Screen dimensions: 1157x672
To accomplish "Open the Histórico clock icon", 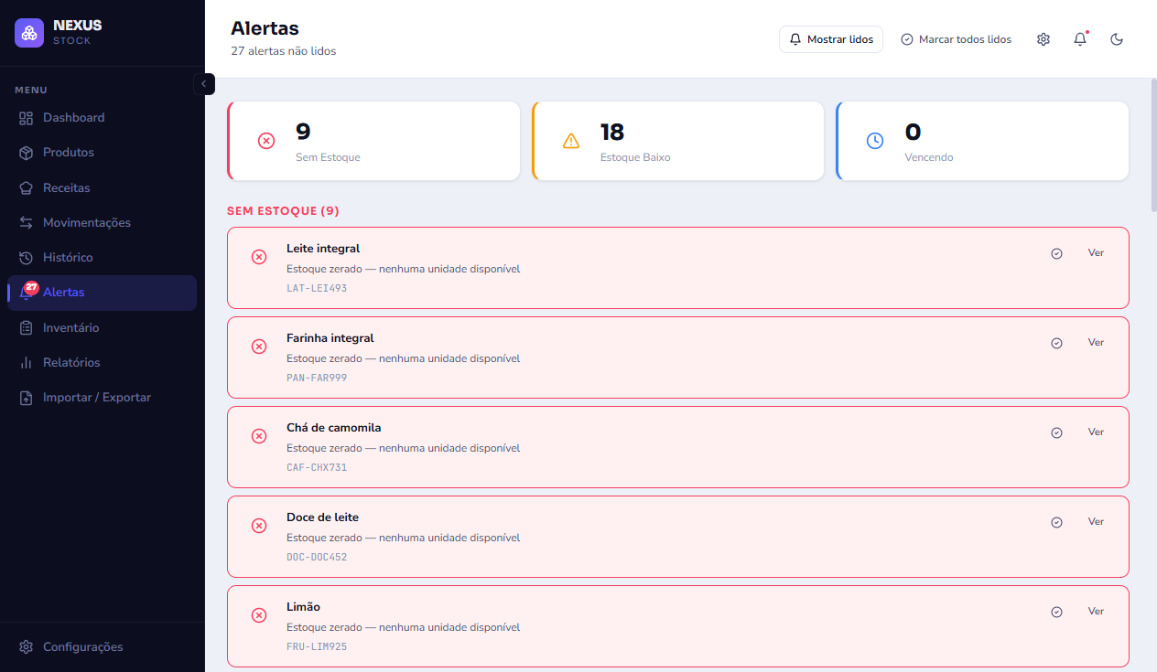I will pos(26,258).
